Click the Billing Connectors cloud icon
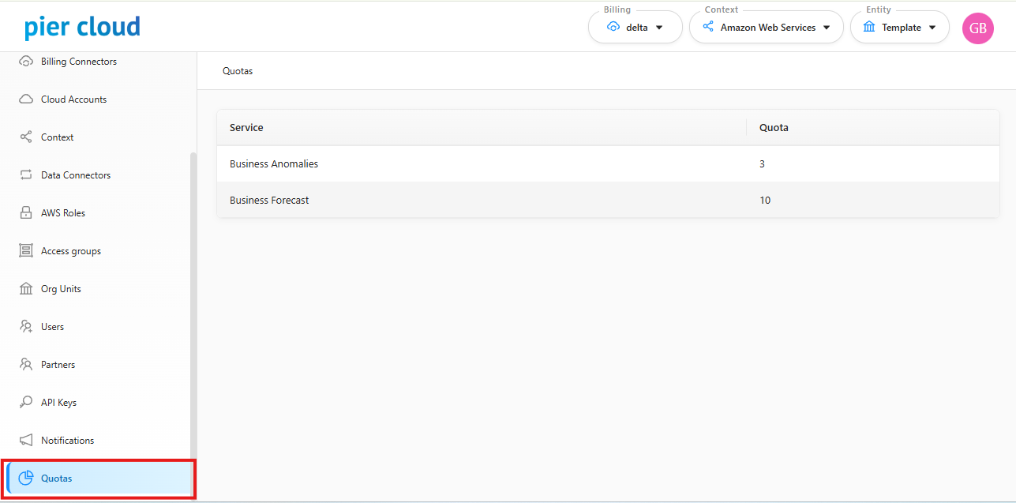This screenshot has height=503, width=1016. (x=26, y=62)
